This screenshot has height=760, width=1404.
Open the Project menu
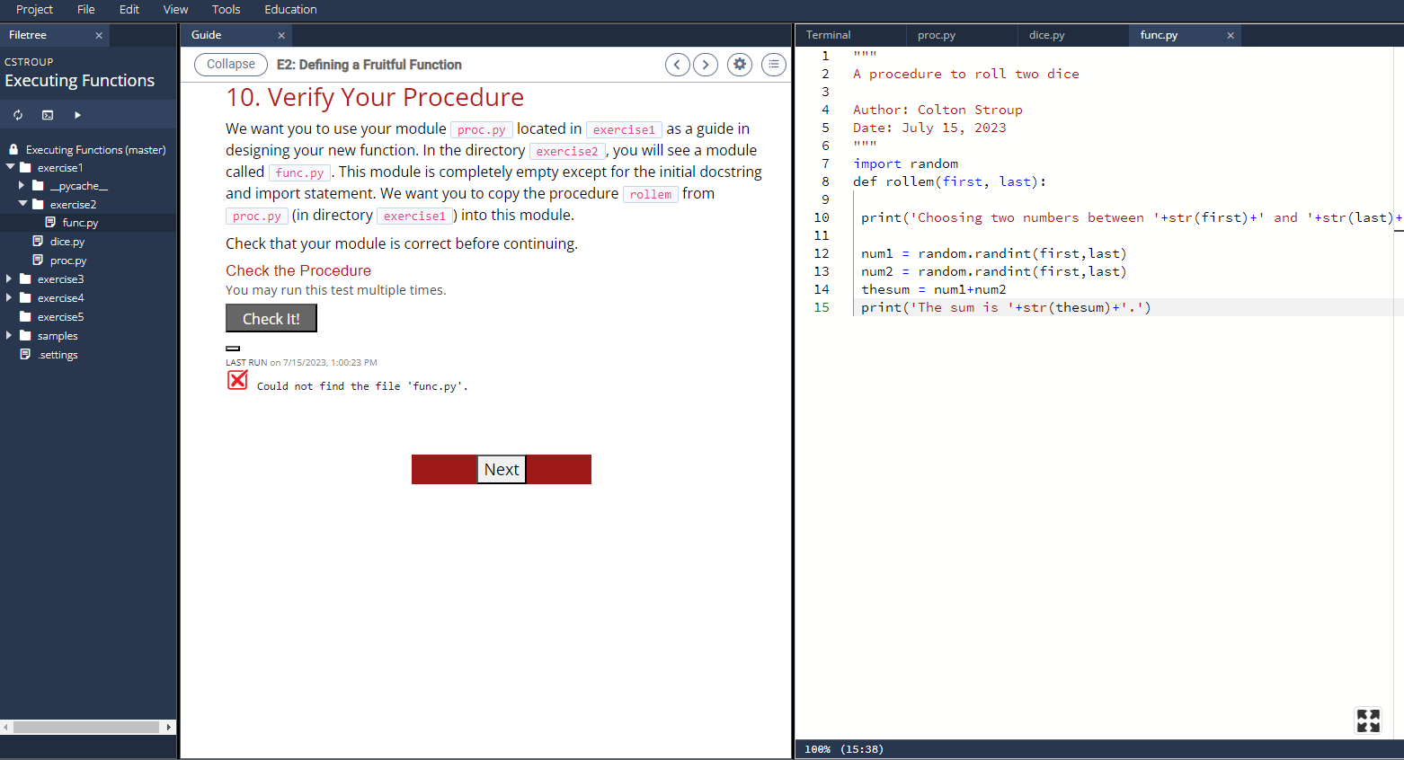click(x=34, y=10)
